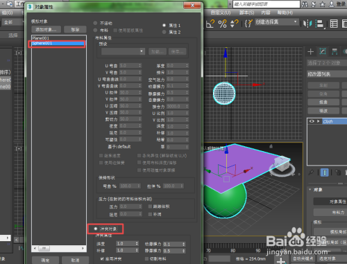Click the user sign-in icon
The height and width of the screenshot is (264, 347).
coord(332,4)
